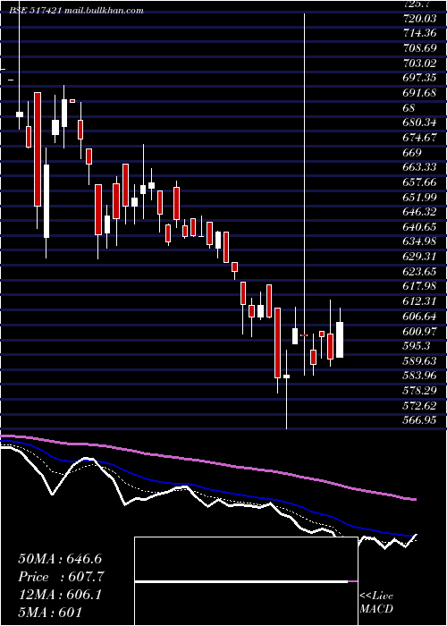Screen dimensions: 447x626
Task: Click the 572.62 price axis label
Action: click(420, 406)
